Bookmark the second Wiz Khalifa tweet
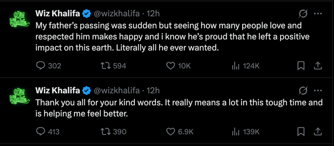 301,132
